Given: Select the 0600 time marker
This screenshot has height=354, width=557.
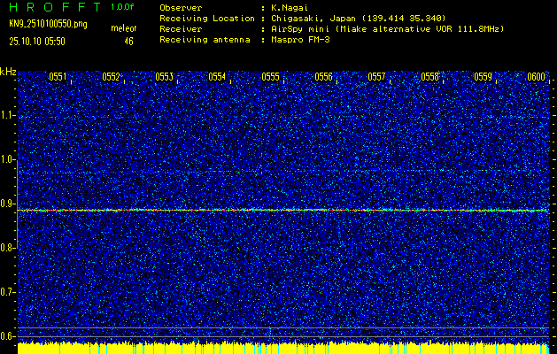Looking at the screenshot, I should coord(536,77).
